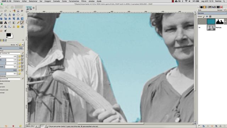The height and width of the screenshot is (128, 227).
Task: Toggle lock position cross icon
Action: click(x=207, y=17)
